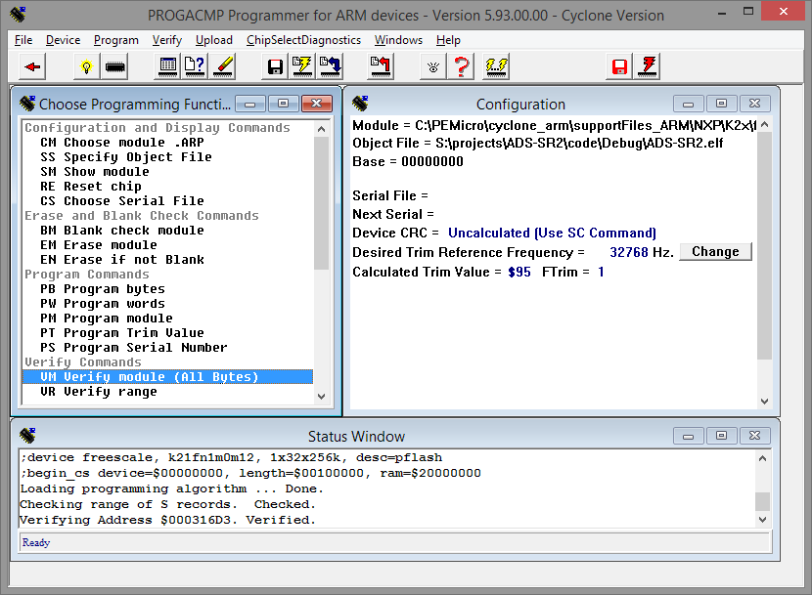Click the icon with blue down arrow

click(330, 66)
